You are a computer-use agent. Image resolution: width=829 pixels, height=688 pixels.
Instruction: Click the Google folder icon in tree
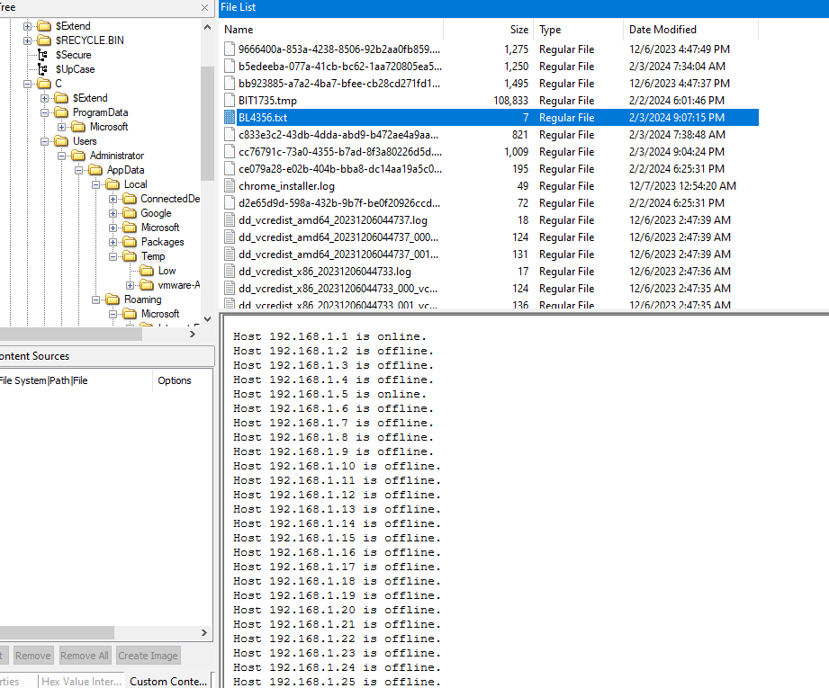tap(130, 213)
